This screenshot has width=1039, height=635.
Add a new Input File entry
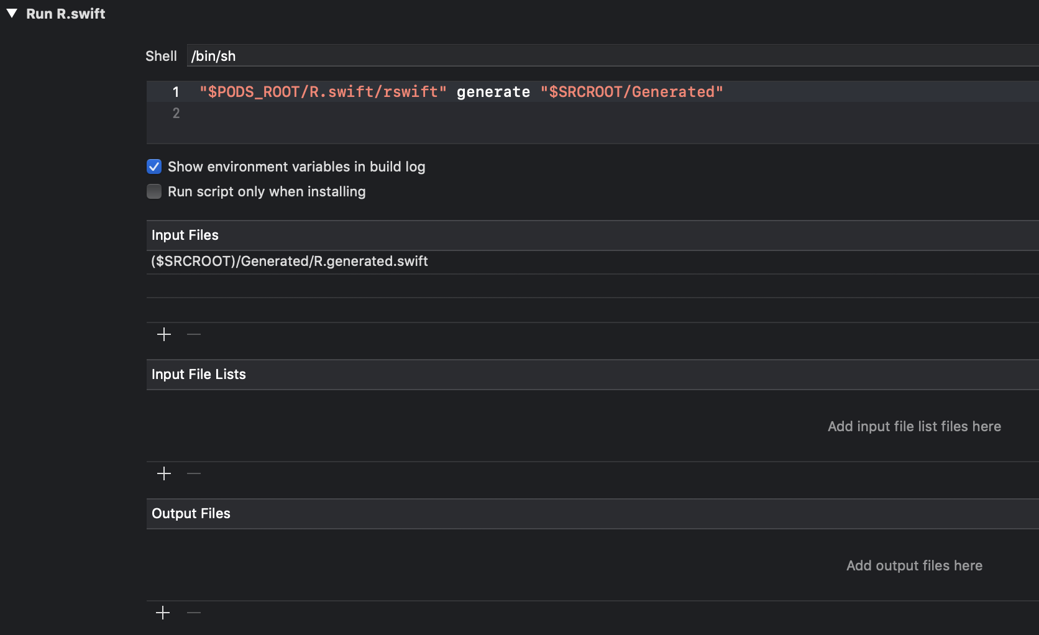(163, 334)
